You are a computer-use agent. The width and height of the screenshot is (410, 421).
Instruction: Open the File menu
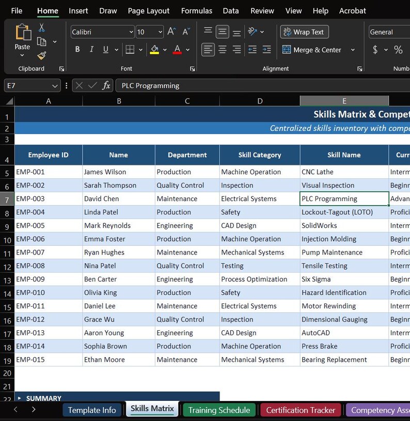point(17,11)
